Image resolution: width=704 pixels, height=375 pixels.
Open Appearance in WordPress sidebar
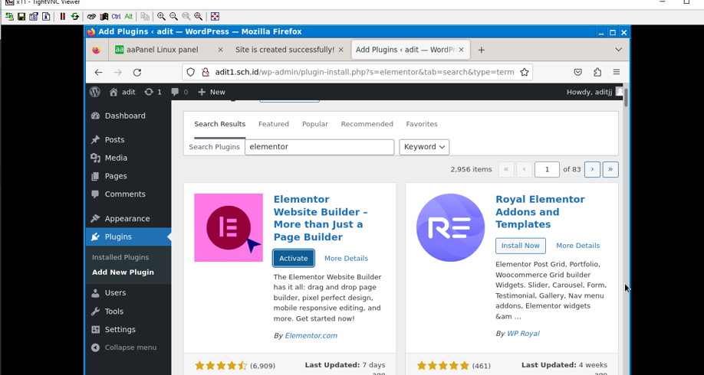[x=128, y=219]
